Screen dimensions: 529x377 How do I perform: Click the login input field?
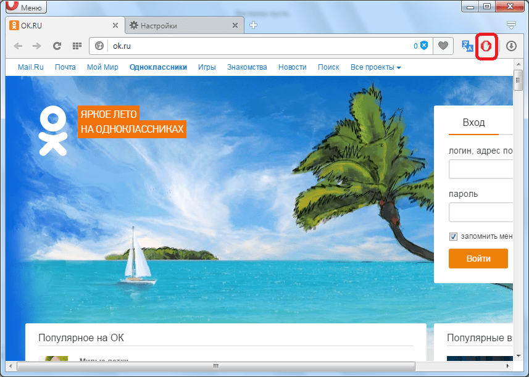coord(481,169)
